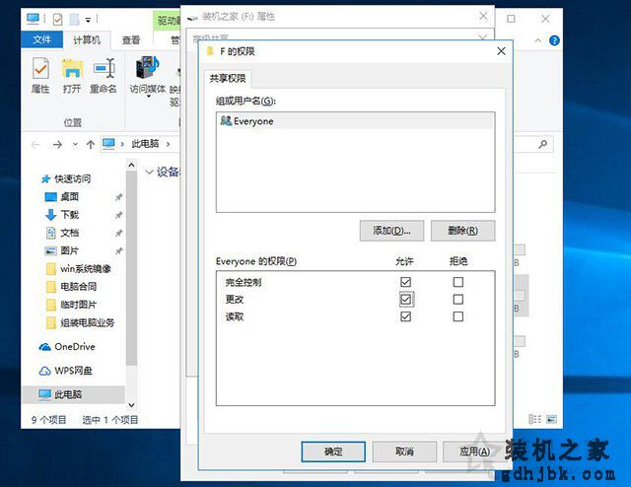Switch to the 计算机 ribbon tab
631x487 pixels.
coord(87,39)
